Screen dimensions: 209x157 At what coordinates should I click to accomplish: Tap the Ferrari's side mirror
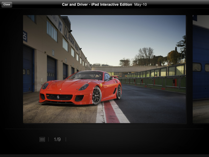pos(111,78)
